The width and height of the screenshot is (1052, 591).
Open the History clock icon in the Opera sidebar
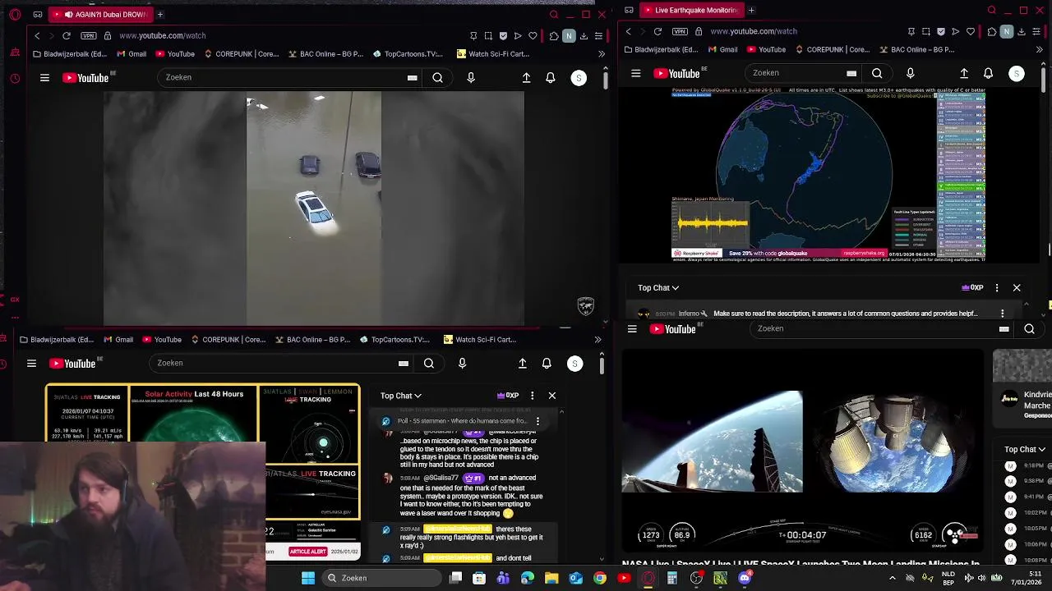click(x=15, y=79)
